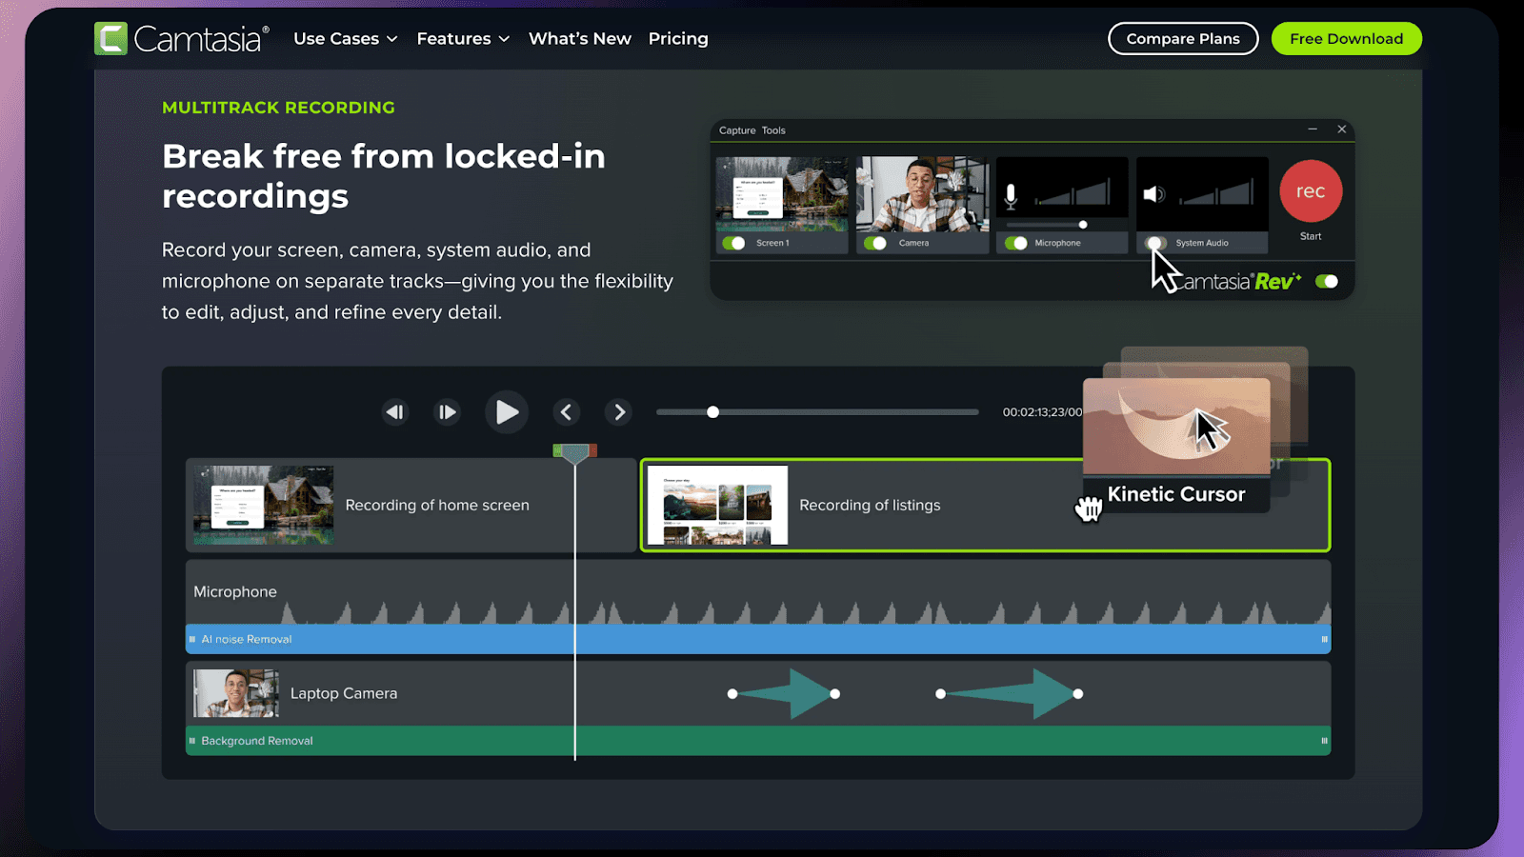Minimize the recorder window
This screenshot has width=1524, height=857.
point(1313,130)
